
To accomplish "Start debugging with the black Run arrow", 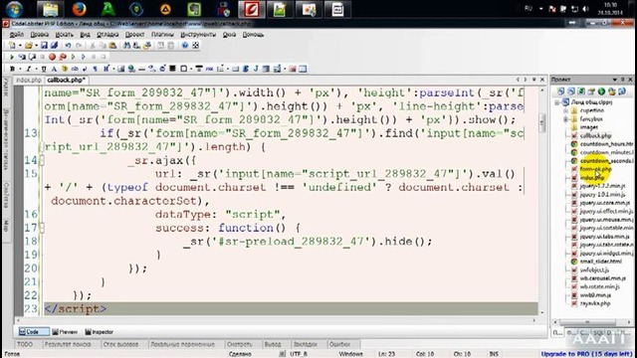I will coord(12,57).
